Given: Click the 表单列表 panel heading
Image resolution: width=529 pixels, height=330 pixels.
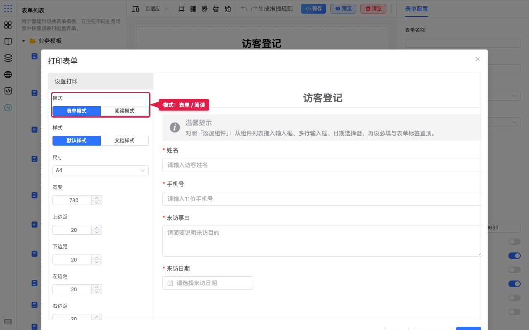Looking at the screenshot, I should tap(33, 10).
